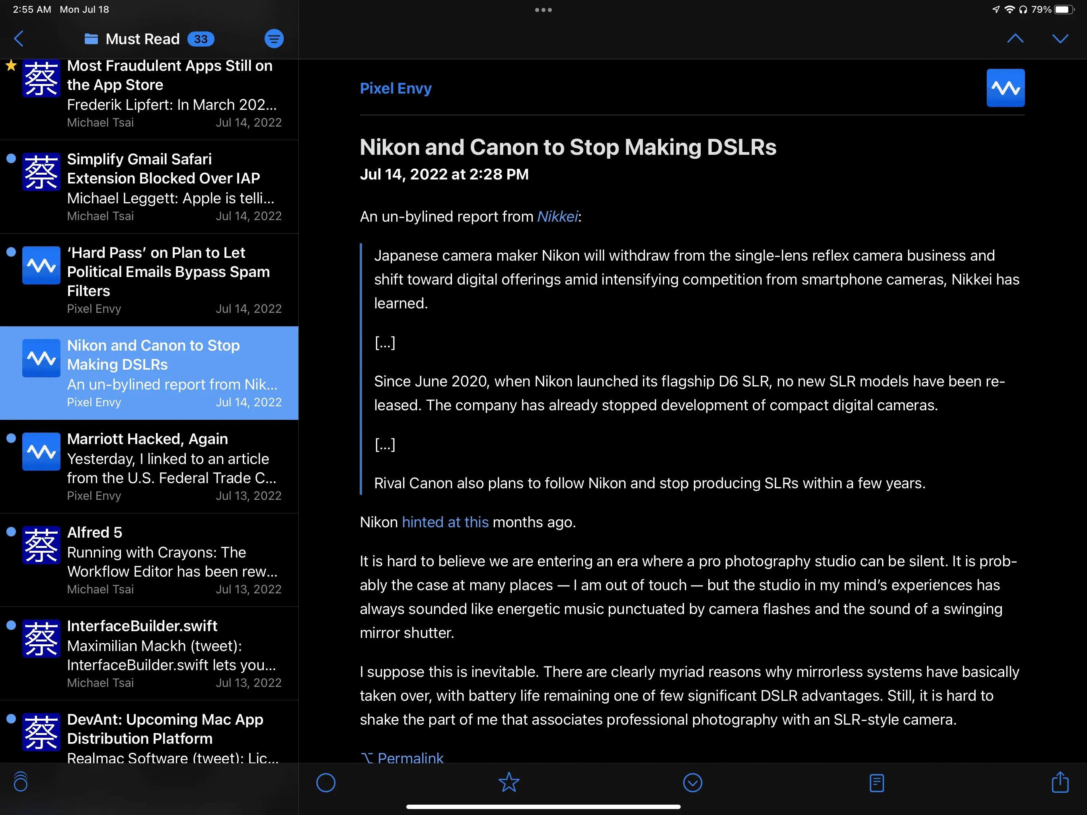This screenshot has height=815, width=1087.
Task: Tap the headphones icon in status bar
Action: click(x=1023, y=9)
